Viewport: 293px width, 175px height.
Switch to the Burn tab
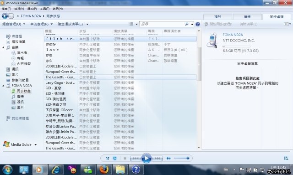[247, 17]
